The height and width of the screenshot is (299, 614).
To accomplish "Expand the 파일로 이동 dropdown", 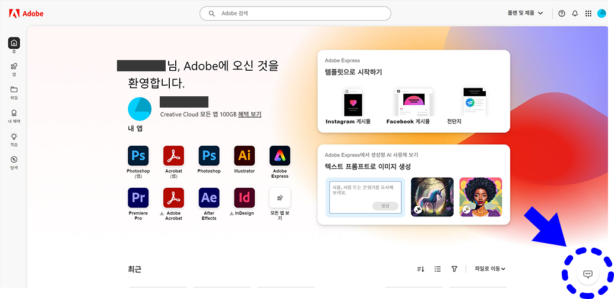I will tap(490, 269).
